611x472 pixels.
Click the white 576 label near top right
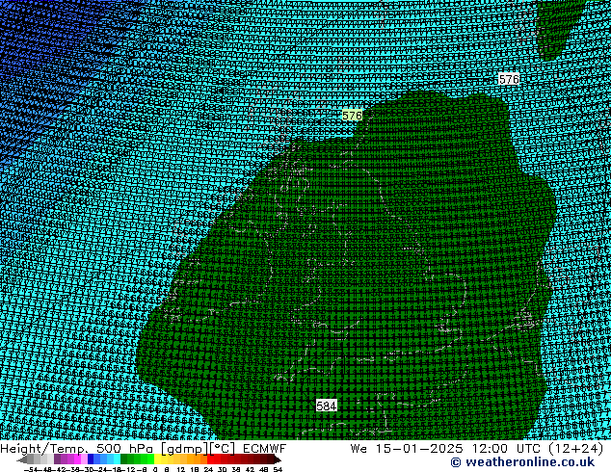point(509,79)
